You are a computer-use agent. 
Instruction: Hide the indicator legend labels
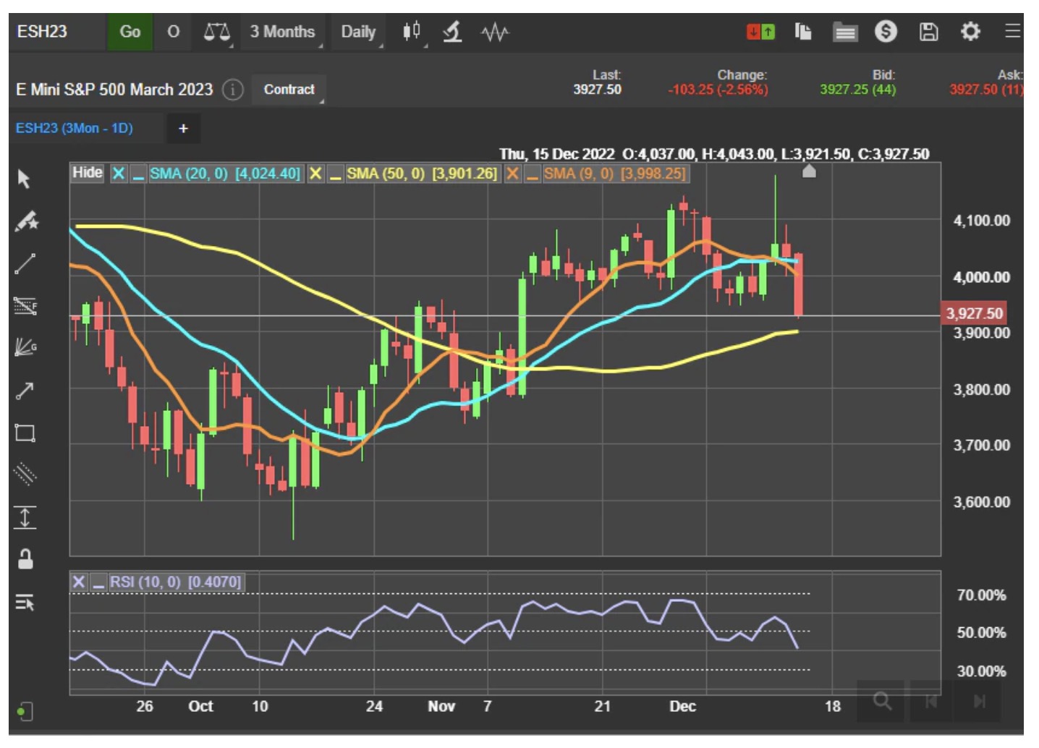87,173
